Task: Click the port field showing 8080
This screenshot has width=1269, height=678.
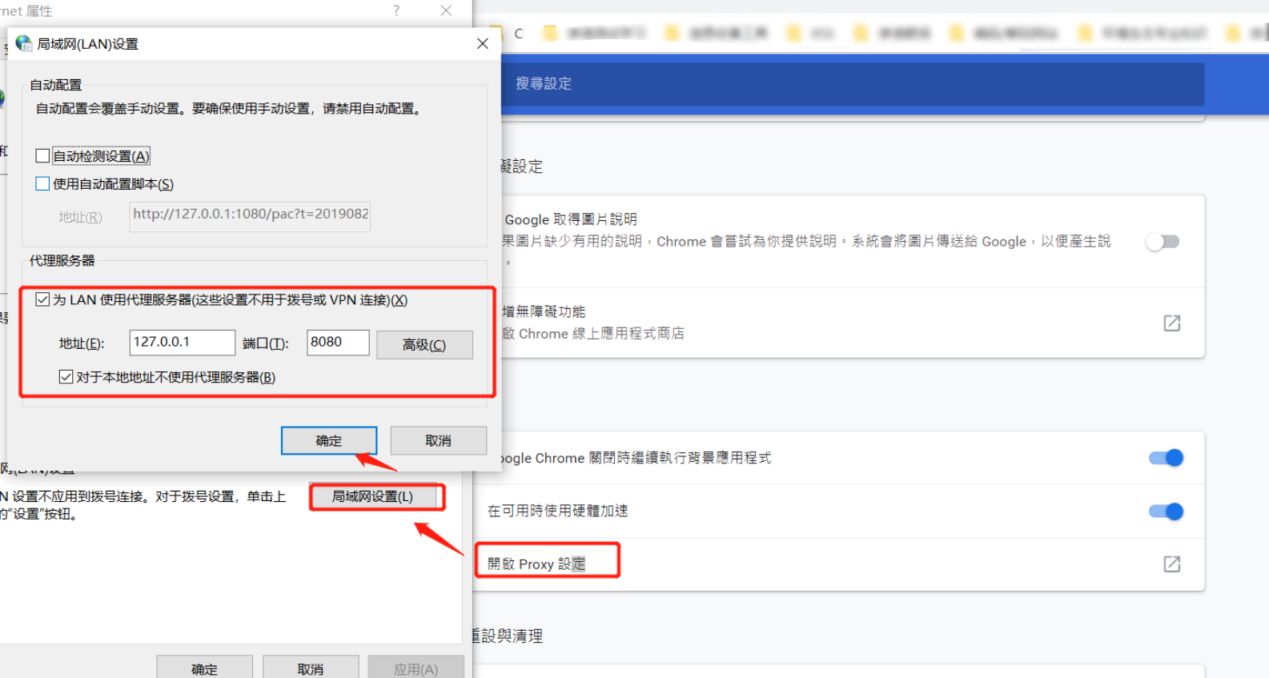Action: 338,343
